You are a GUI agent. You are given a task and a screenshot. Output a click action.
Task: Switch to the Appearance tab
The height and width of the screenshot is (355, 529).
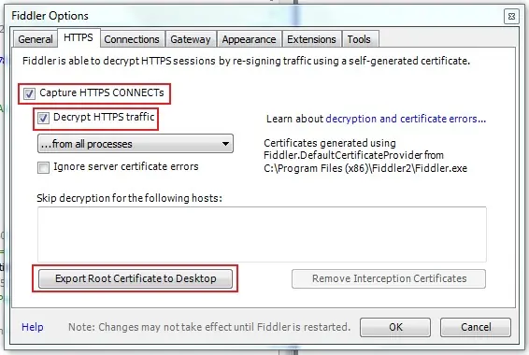[x=249, y=39]
